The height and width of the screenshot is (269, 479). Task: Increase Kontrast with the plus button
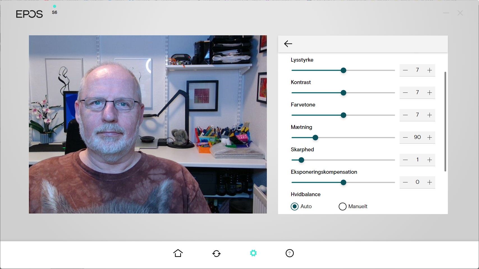tap(430, 93)
